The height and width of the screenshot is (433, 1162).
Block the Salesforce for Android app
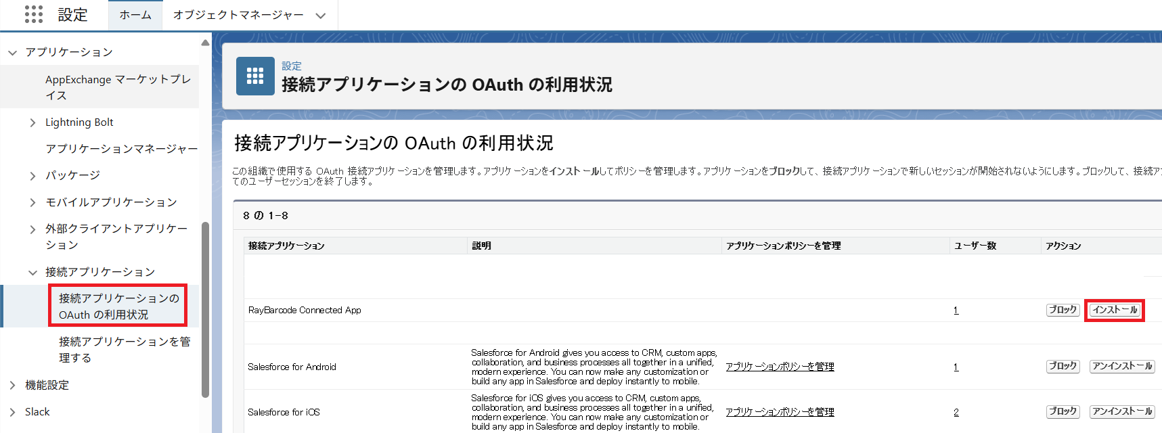(1062, 366)
